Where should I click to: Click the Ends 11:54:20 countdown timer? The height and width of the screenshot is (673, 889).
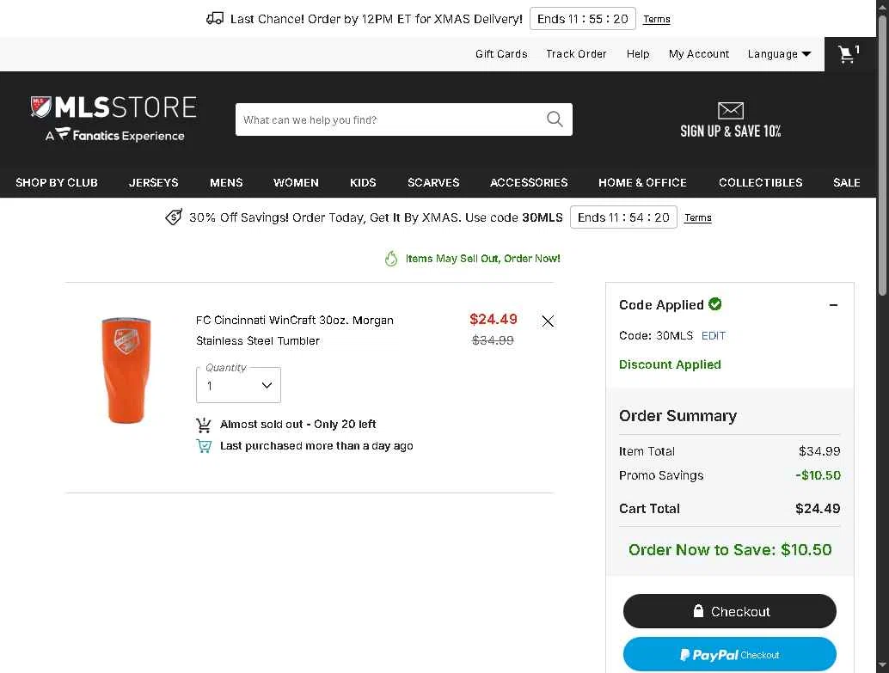tap(623, 217)
